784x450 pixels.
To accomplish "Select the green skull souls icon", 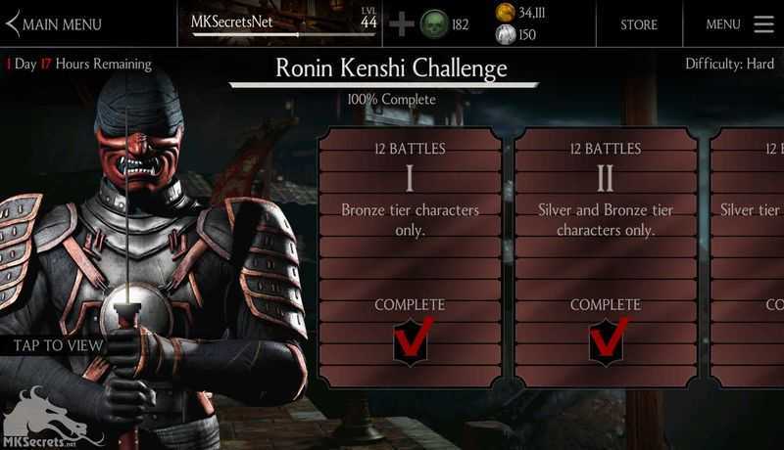I will (x=434, y=23).
